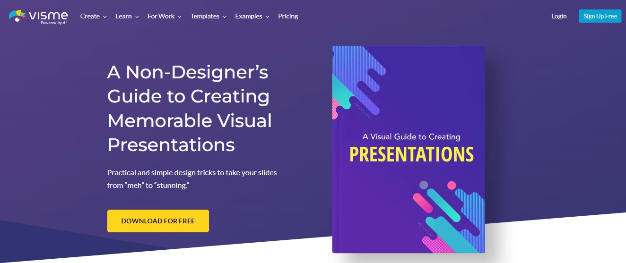This screenshot has height=263, width=626.
Task: Expand the Learn dropdown chevron
Action: (137, 17)
